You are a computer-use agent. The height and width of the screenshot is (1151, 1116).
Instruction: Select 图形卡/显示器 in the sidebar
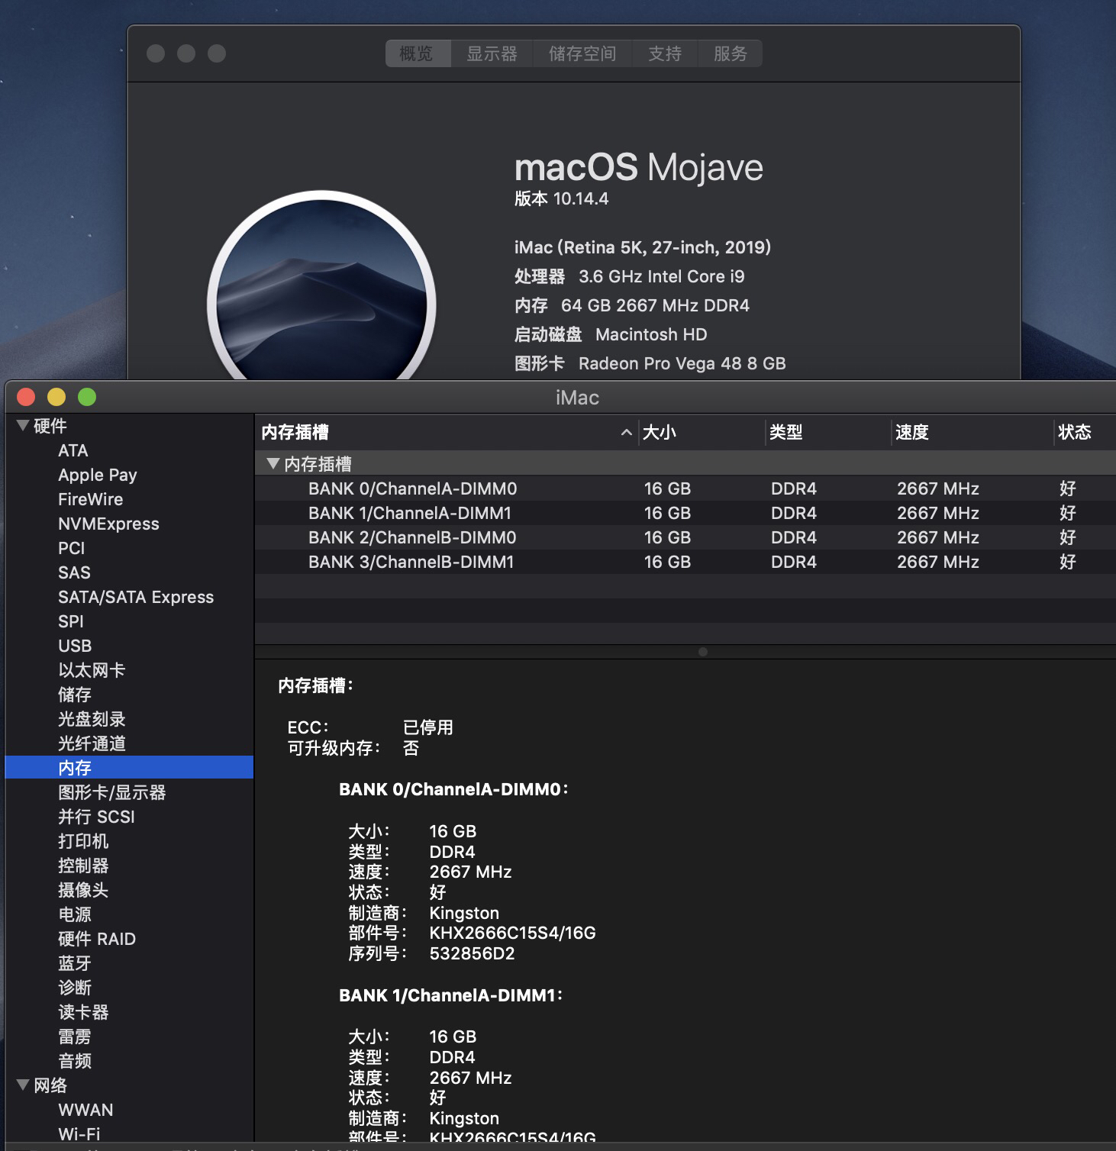tap(112, 792)
